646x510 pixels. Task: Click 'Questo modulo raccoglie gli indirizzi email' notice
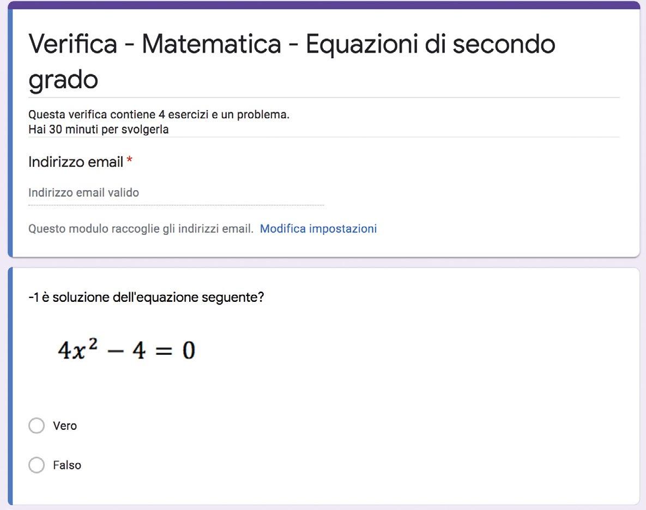141,228
